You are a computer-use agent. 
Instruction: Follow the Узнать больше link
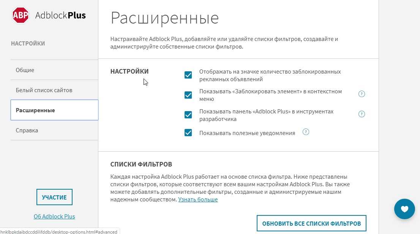click(x=198, y=199)
